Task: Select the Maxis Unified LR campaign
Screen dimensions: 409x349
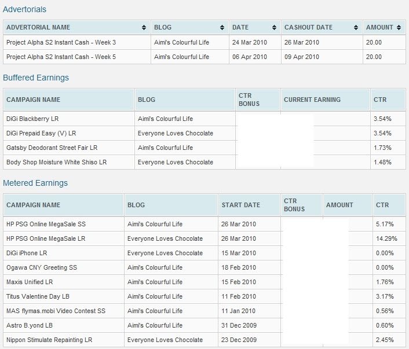Action: coord(30,282)
